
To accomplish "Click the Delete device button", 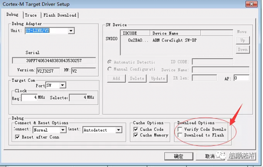I will click(x=137, y=78).
